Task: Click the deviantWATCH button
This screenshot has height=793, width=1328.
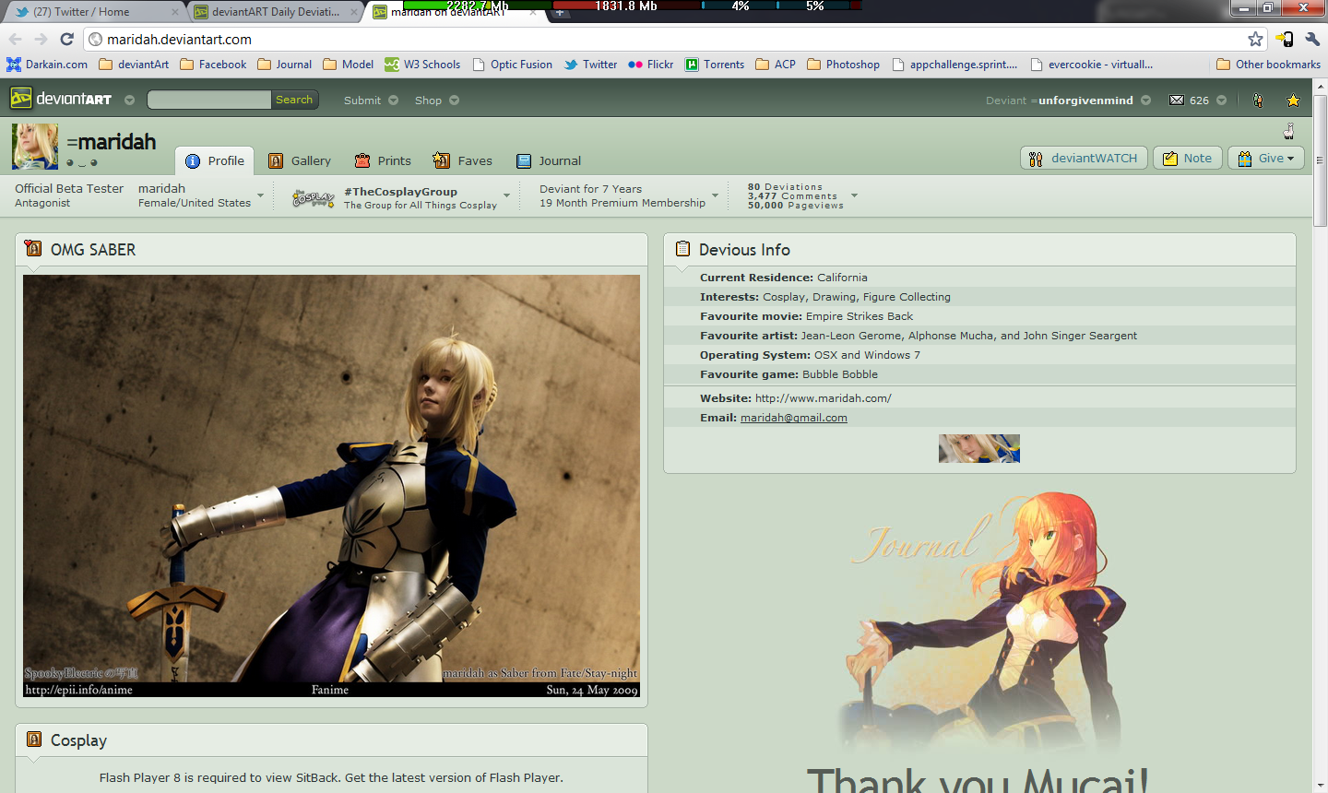Action: point(1084,159)
